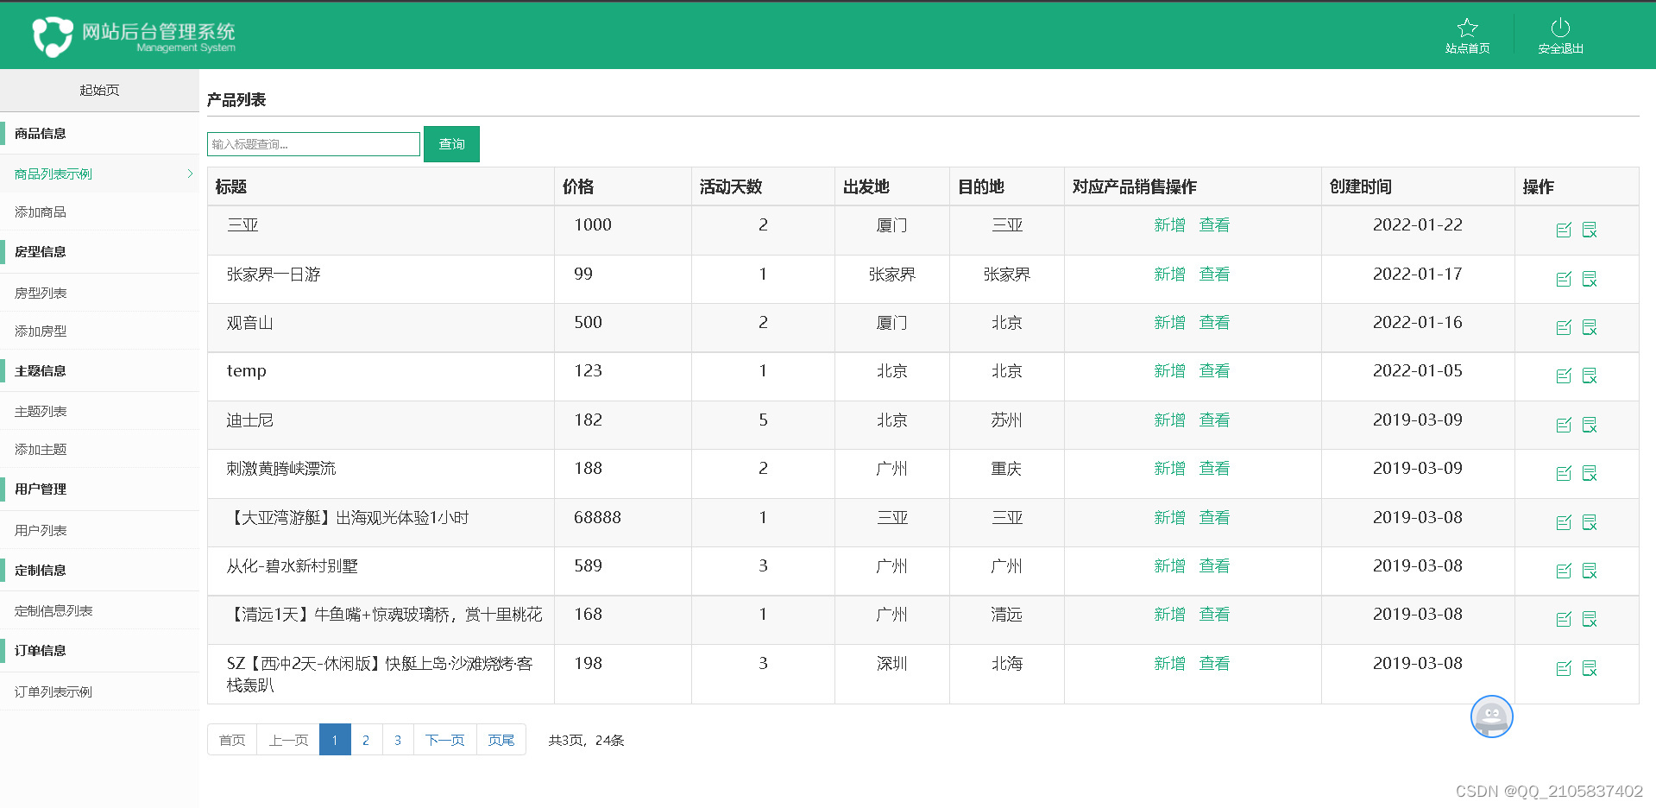The image size is (1656, 808).
Task: Open the floating robot assistant avatar
Action: (1491, 716)
